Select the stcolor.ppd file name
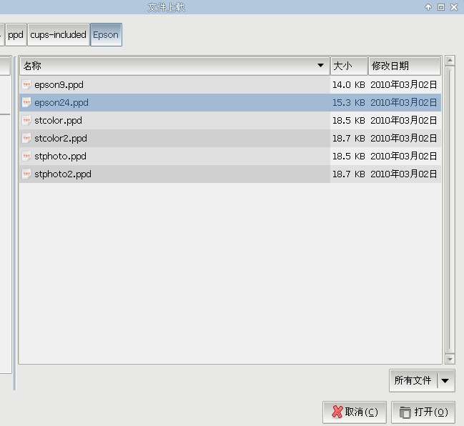 point(58,121)
